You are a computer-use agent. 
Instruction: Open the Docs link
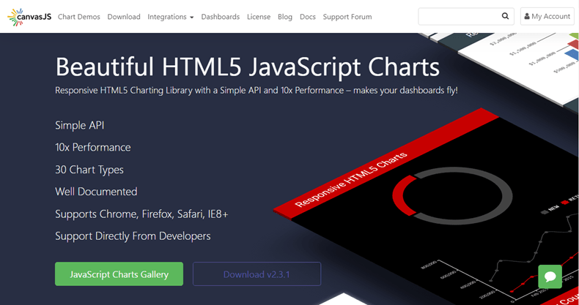pos(308,17)
